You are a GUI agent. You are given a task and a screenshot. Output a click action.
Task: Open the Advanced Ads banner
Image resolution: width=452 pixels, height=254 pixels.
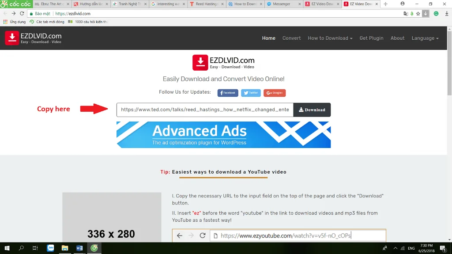point(223,134)
